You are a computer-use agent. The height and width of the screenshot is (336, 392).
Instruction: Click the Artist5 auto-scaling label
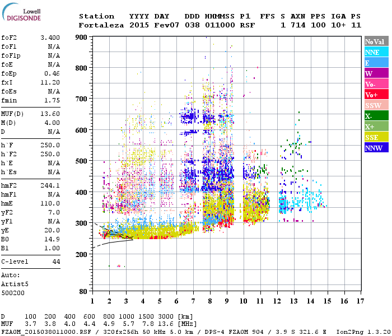tap(13, 284)
